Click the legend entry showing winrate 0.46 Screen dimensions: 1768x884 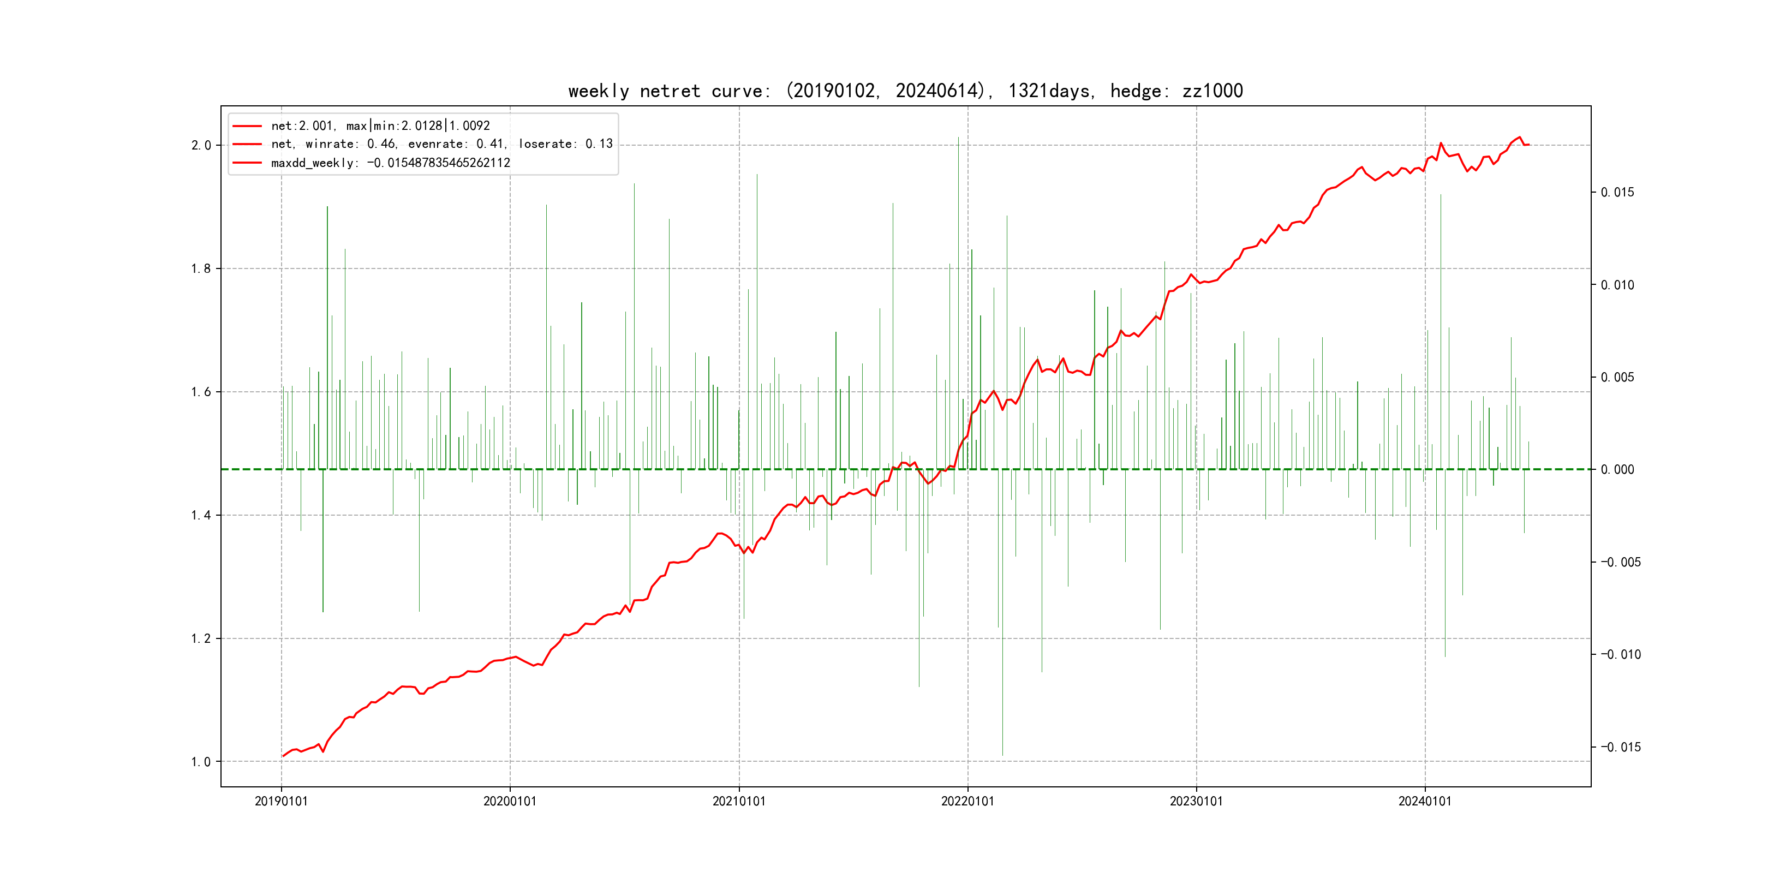(441, 144)
